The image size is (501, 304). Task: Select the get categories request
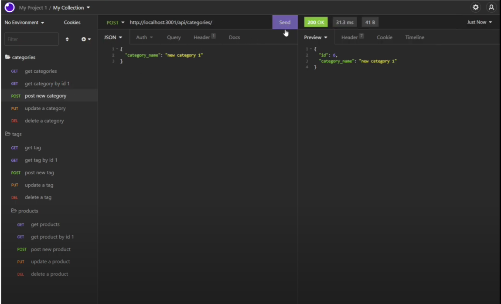pos(50,71)
